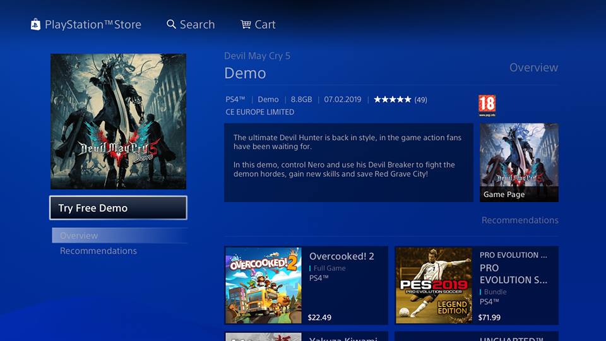This screenshot has height=341, width=606.
Task: Click the Overview section header on the right
Action: (x=534, y=68)
